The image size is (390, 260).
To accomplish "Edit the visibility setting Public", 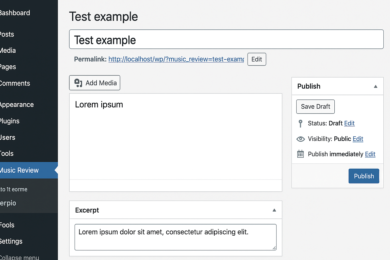I will pos(358,139).
